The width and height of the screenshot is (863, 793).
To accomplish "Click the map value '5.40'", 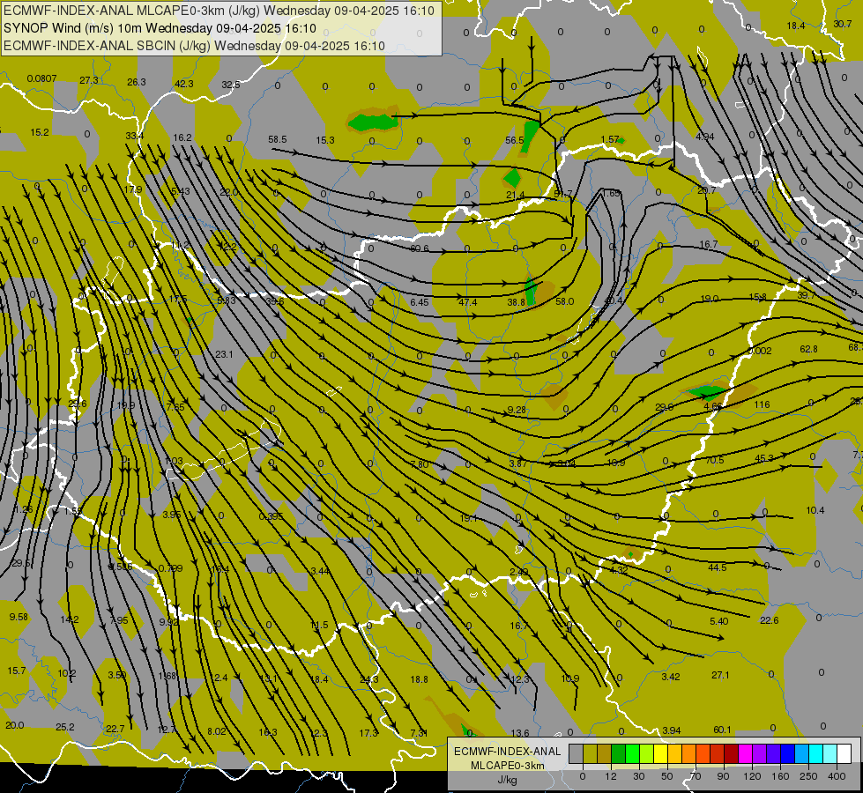I will point(718,621).
